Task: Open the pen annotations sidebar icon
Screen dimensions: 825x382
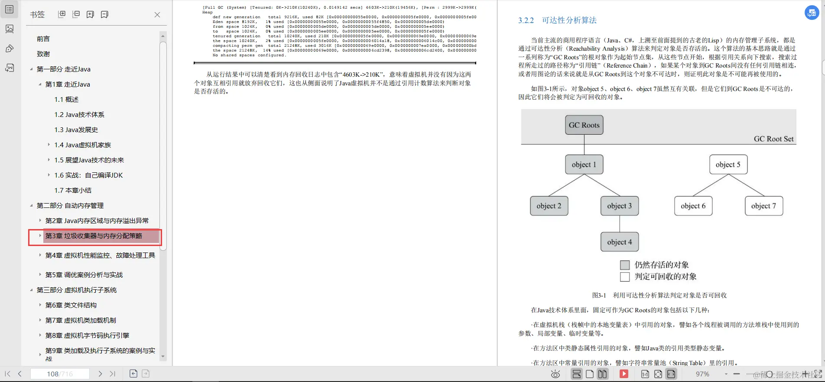Action: click(x=9, y=48)
